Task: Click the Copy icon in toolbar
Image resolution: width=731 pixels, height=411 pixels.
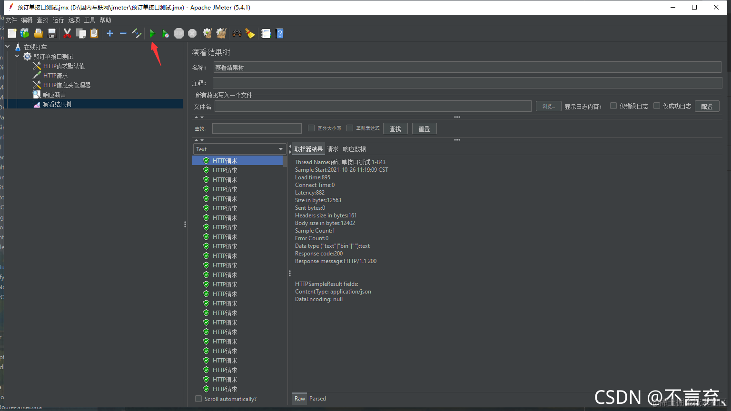Action: (x=81, y=33)
